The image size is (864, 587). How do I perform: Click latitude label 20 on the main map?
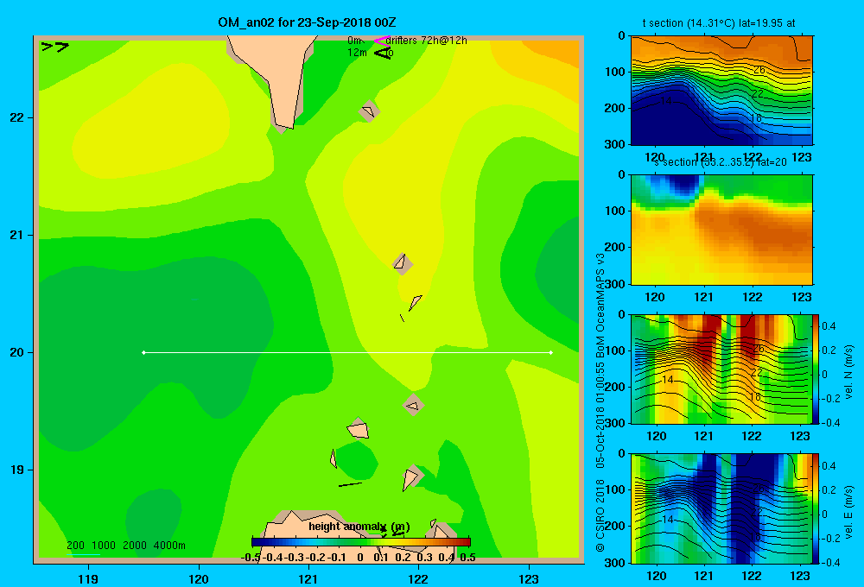tap(17, 352)
